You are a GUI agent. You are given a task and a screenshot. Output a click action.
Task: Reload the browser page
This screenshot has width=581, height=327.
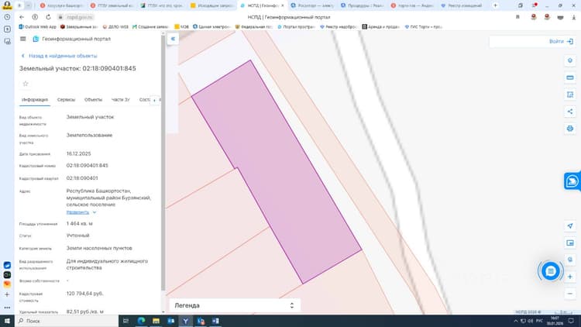pos(48,17)
